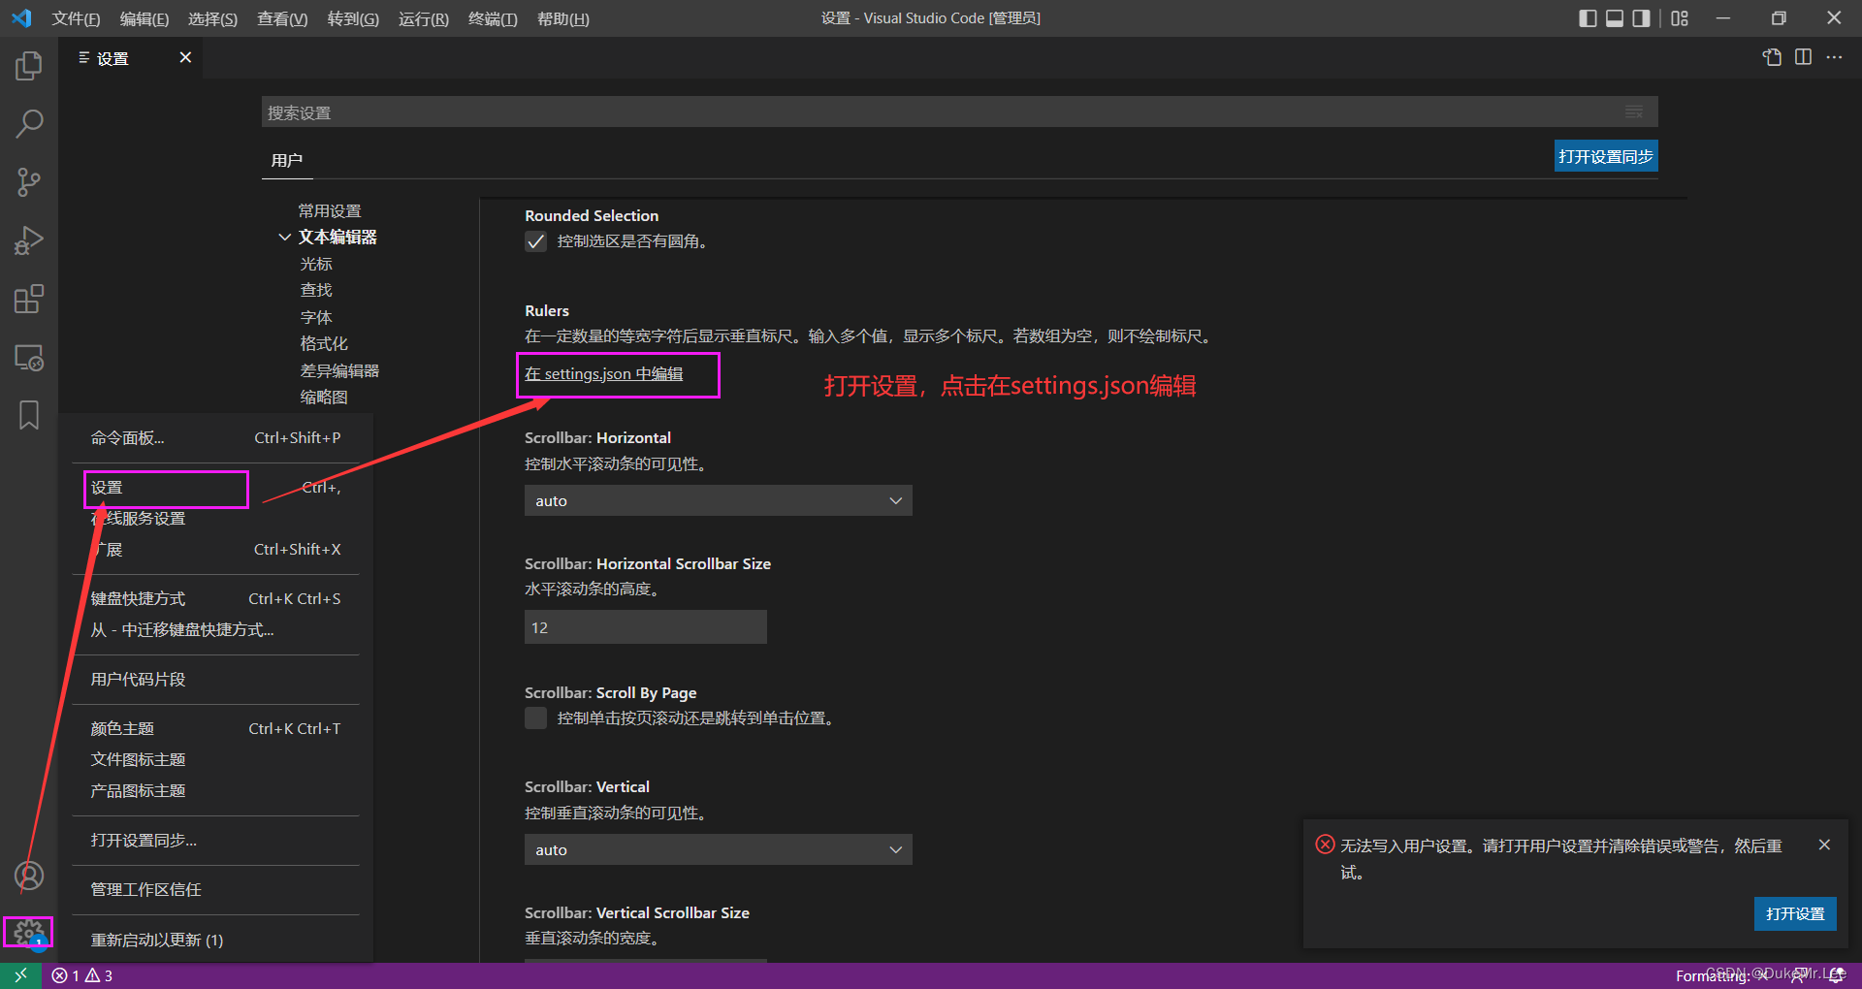The height and width of the screenshot is (989, 1862).
Task: Split the editor to the right
Action: (x=1803, y=57)
